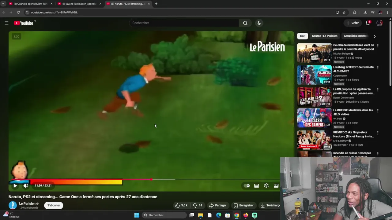Select the Tout filter chip
Screen dimensions: 392x220
tap(303, 36)
